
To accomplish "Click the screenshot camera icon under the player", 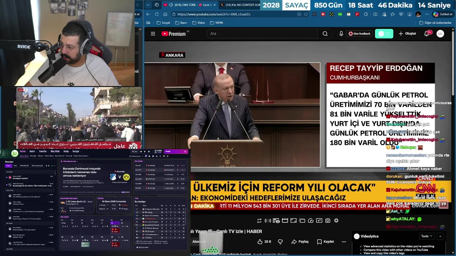I will coord(328,221).
